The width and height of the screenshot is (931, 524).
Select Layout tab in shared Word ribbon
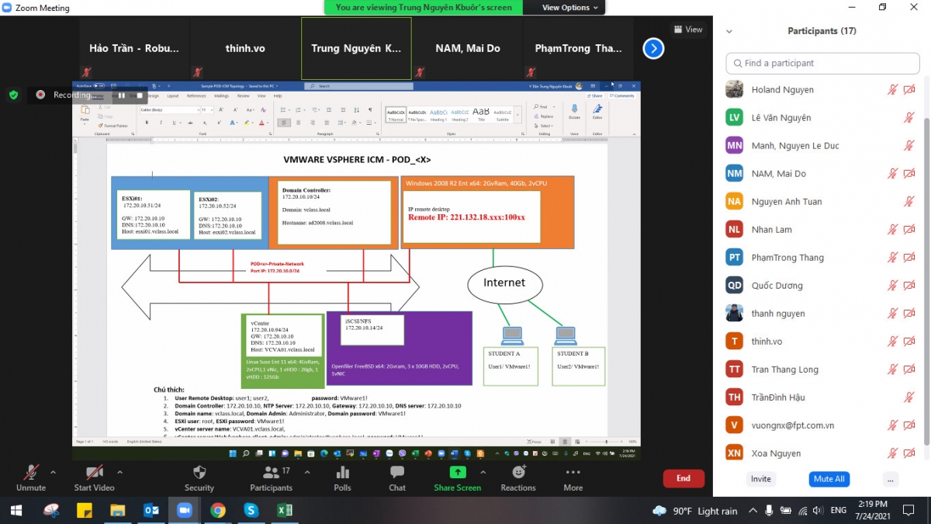172,95
